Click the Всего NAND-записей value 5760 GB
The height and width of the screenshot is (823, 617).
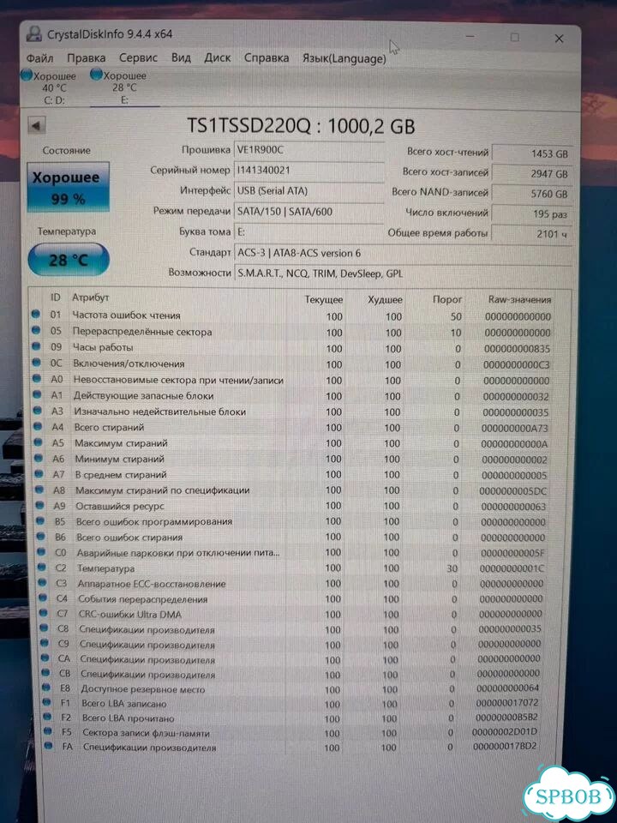531,194
